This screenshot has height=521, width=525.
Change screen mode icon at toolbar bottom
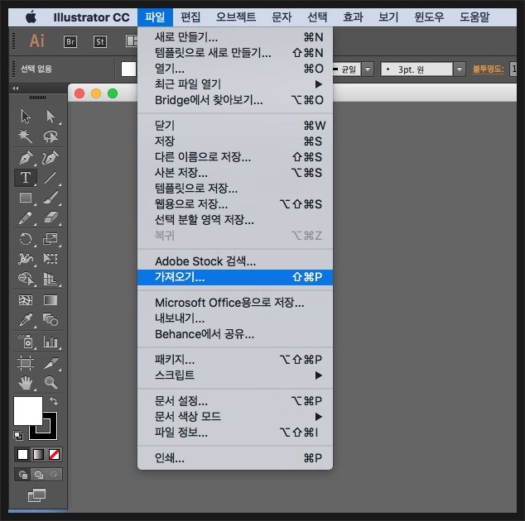pyautogui.click(x=36, y=495)
